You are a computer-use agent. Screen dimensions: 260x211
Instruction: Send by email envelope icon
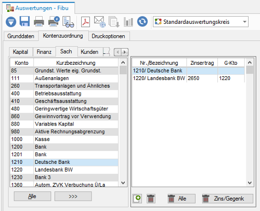(x=100, y=22)
